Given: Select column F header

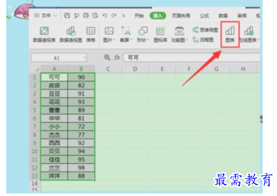Looking at the screenshot, I should [x=189, y=69].
